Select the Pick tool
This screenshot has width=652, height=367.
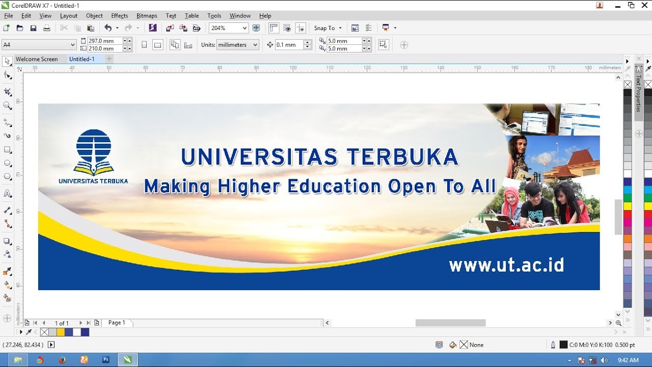7,61
